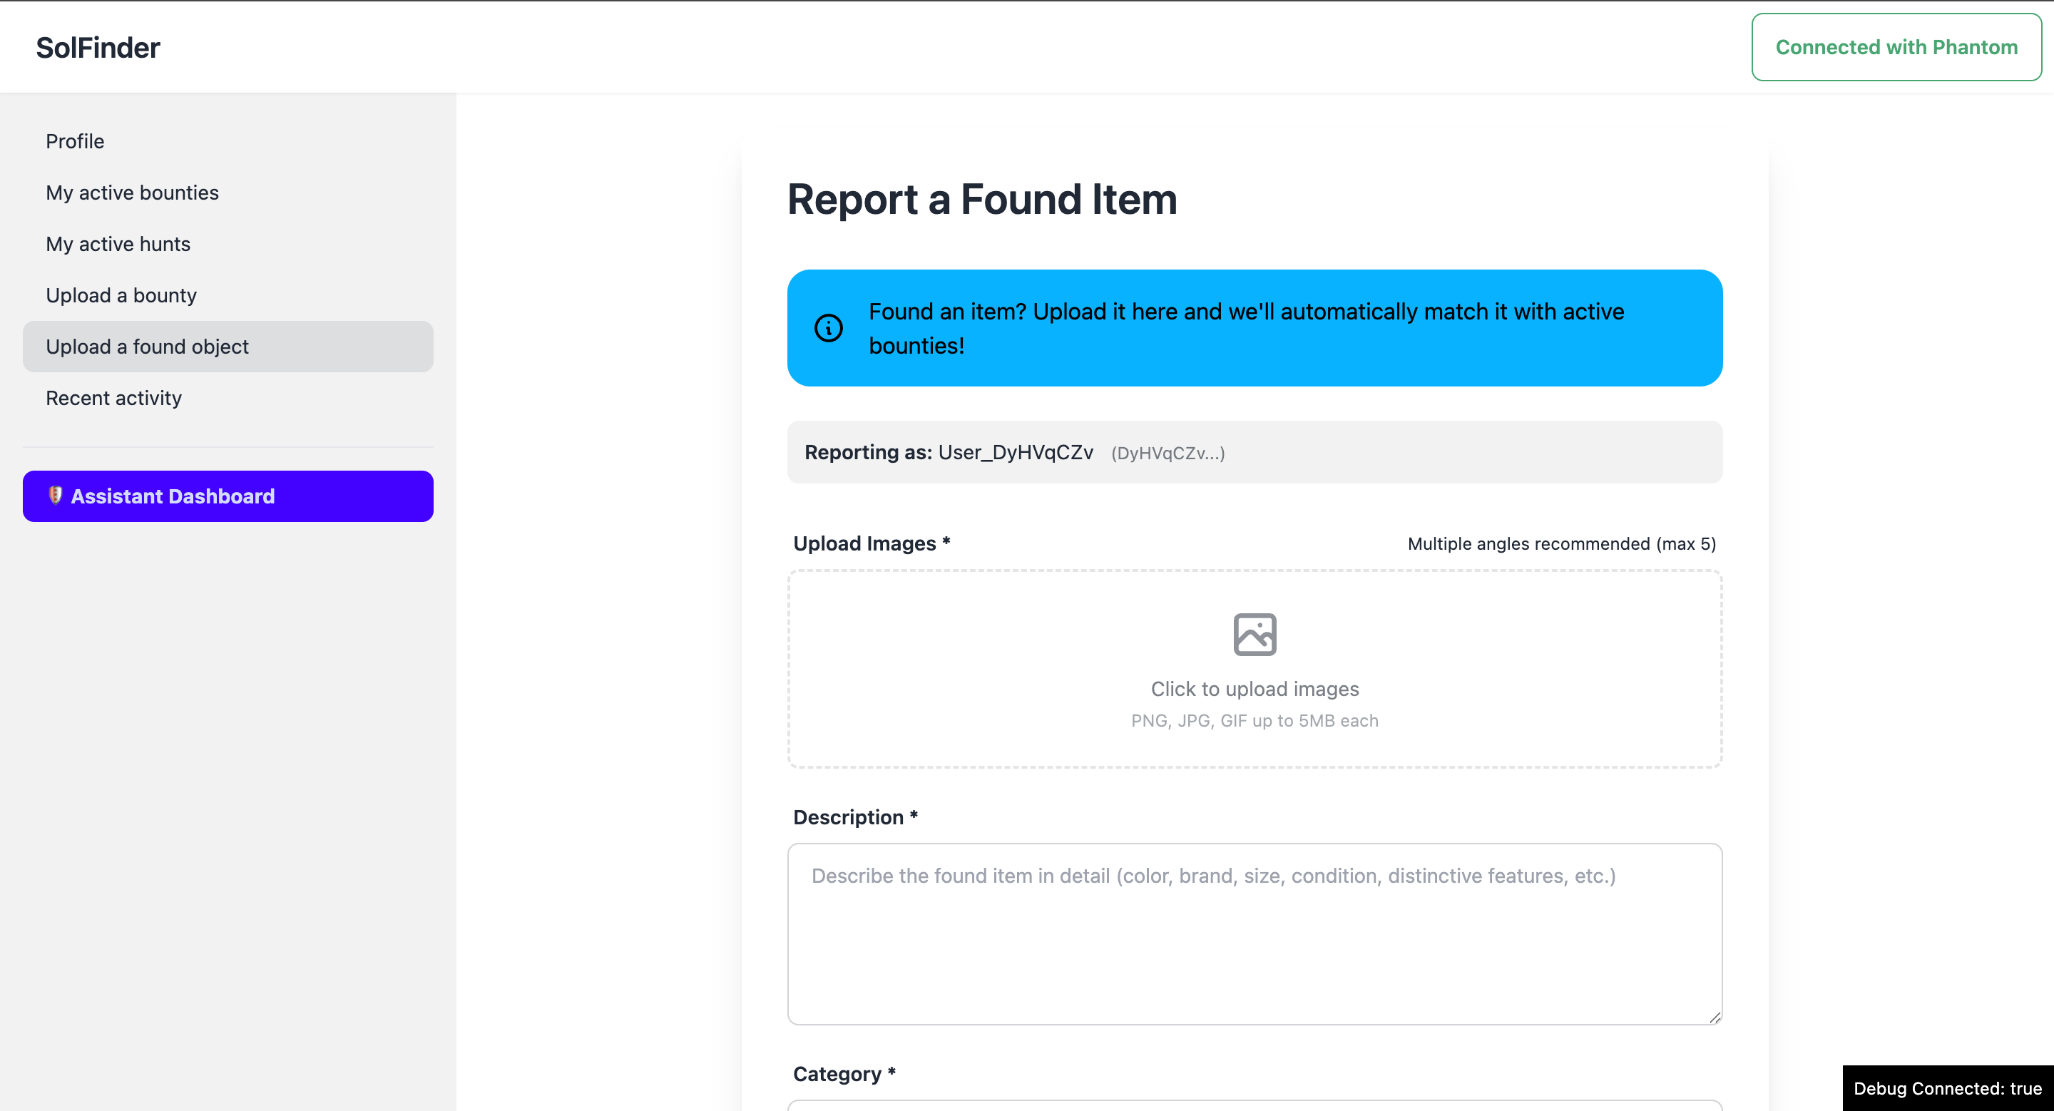Viewport: 2054px width, 1111px height.
Task: Click to upload images dropzone text
Action: point(1255,689)
